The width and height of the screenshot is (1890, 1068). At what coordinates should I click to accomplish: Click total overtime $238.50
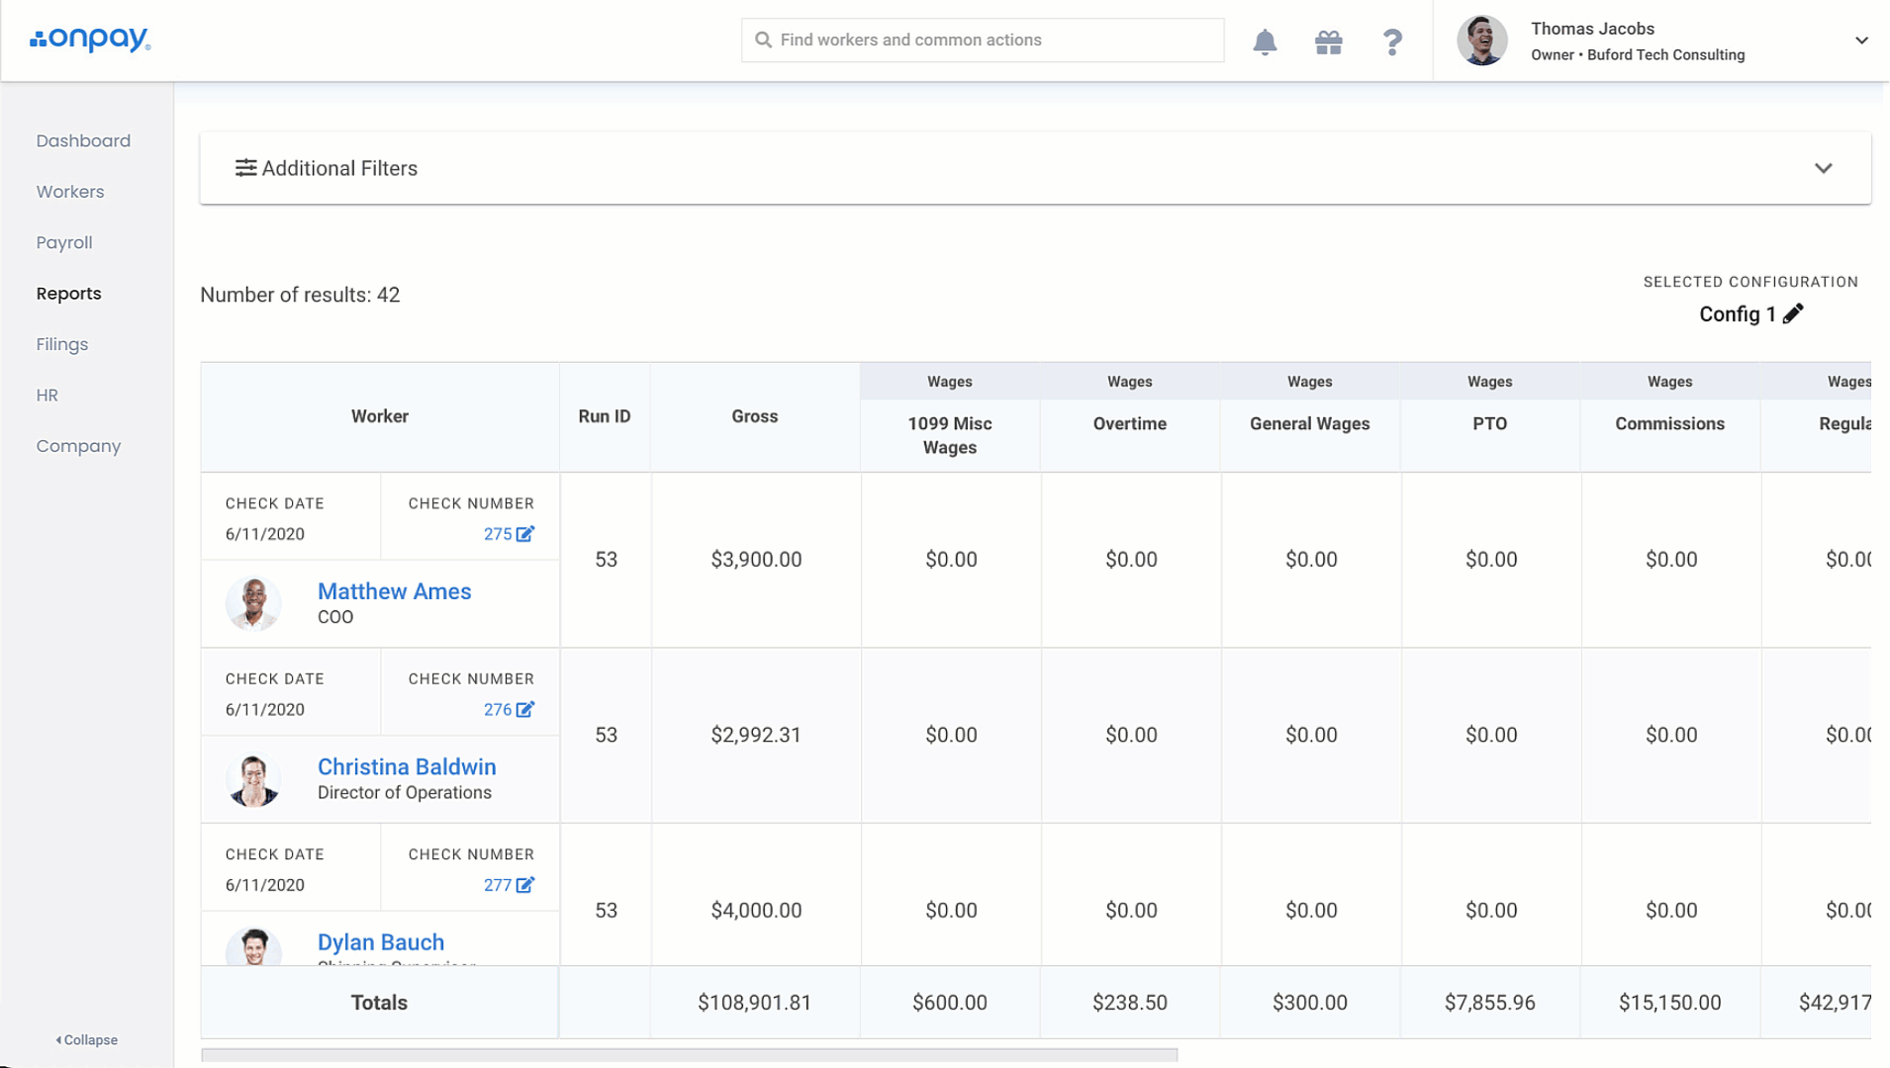[x=1130, y=1003]
